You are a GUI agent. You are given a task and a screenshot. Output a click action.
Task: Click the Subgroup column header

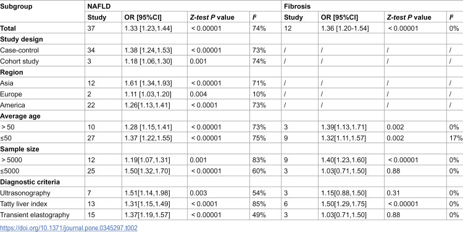click(16, 6)
